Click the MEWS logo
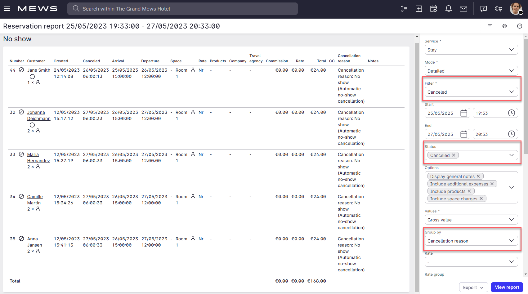This screenshot has height=294, width=528. pyautogui.click(x=38, y=9)
